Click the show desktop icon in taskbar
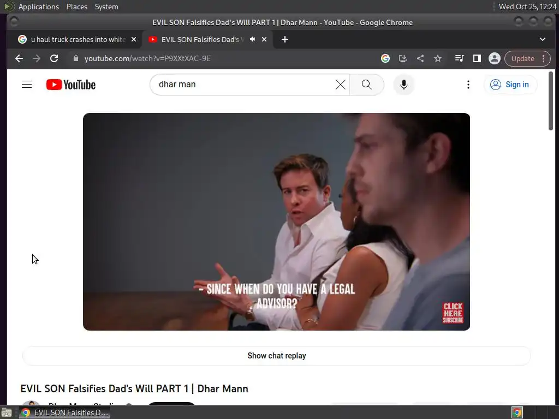 coord(7,412)
